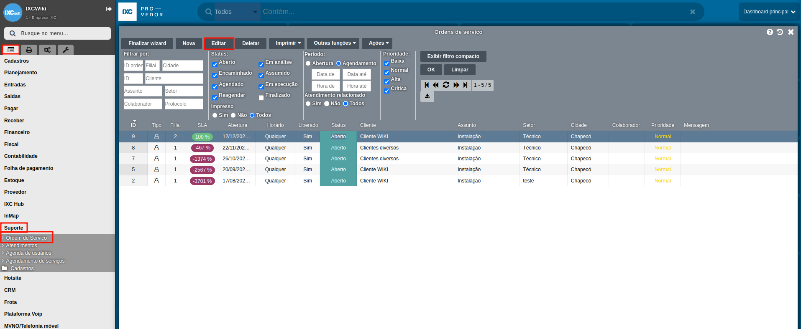Image resolution: width=801 pixels, height=329 pixels.
Task: Open the Dashboard principal dropdown
Action: point(769,12)
